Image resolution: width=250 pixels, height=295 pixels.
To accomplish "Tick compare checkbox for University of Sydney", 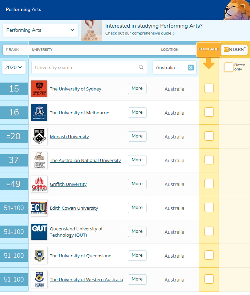I will tap(209, 88).
